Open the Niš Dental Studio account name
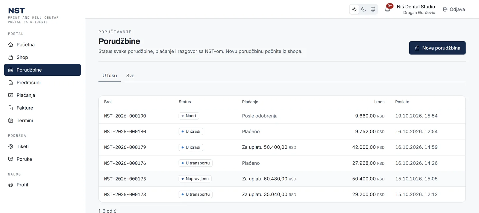Image resolution: width=479 pixels, height=213 pixels. (x=416, y=7)
